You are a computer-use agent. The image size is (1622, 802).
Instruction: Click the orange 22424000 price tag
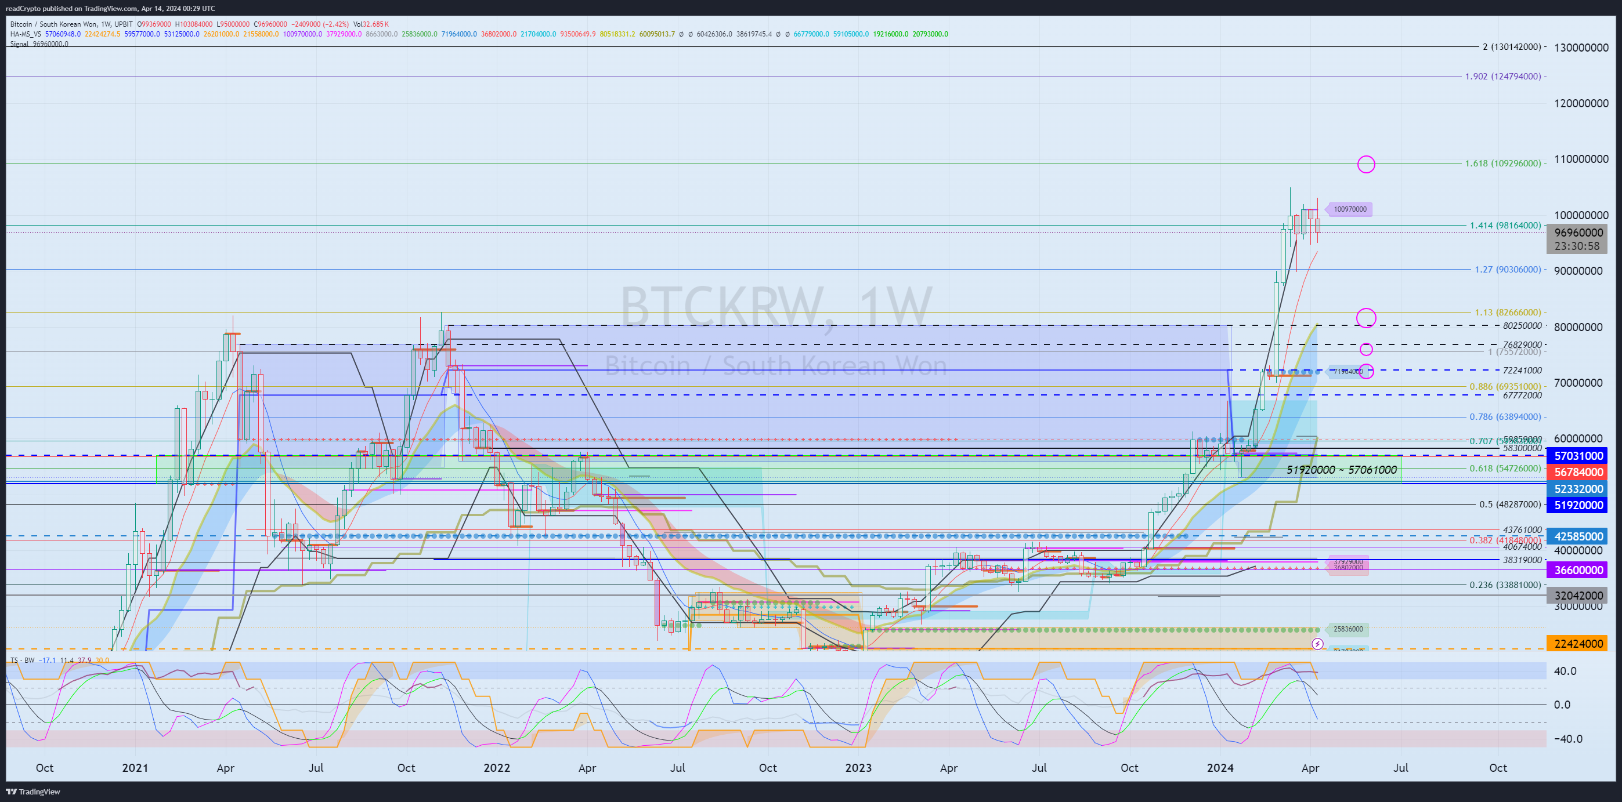(x=1578, y=644)
